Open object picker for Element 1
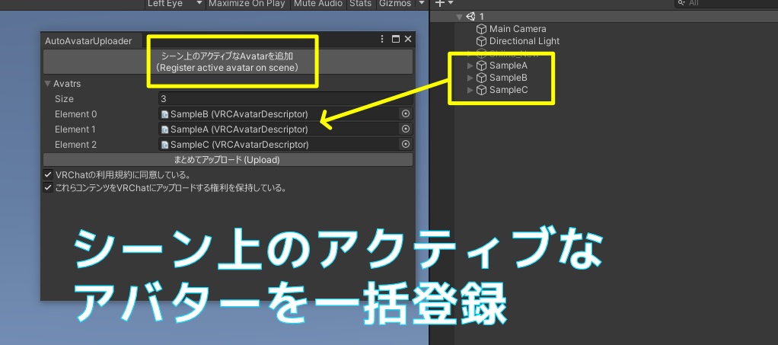The width and height of the screenshot is (778, 345). [406, 129]
